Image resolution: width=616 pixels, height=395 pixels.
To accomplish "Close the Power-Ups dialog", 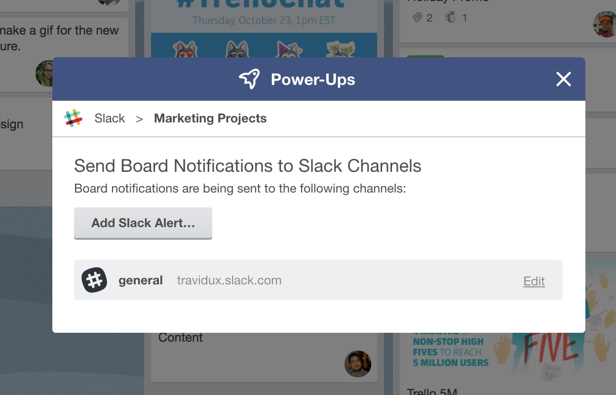I will [563, 79].
